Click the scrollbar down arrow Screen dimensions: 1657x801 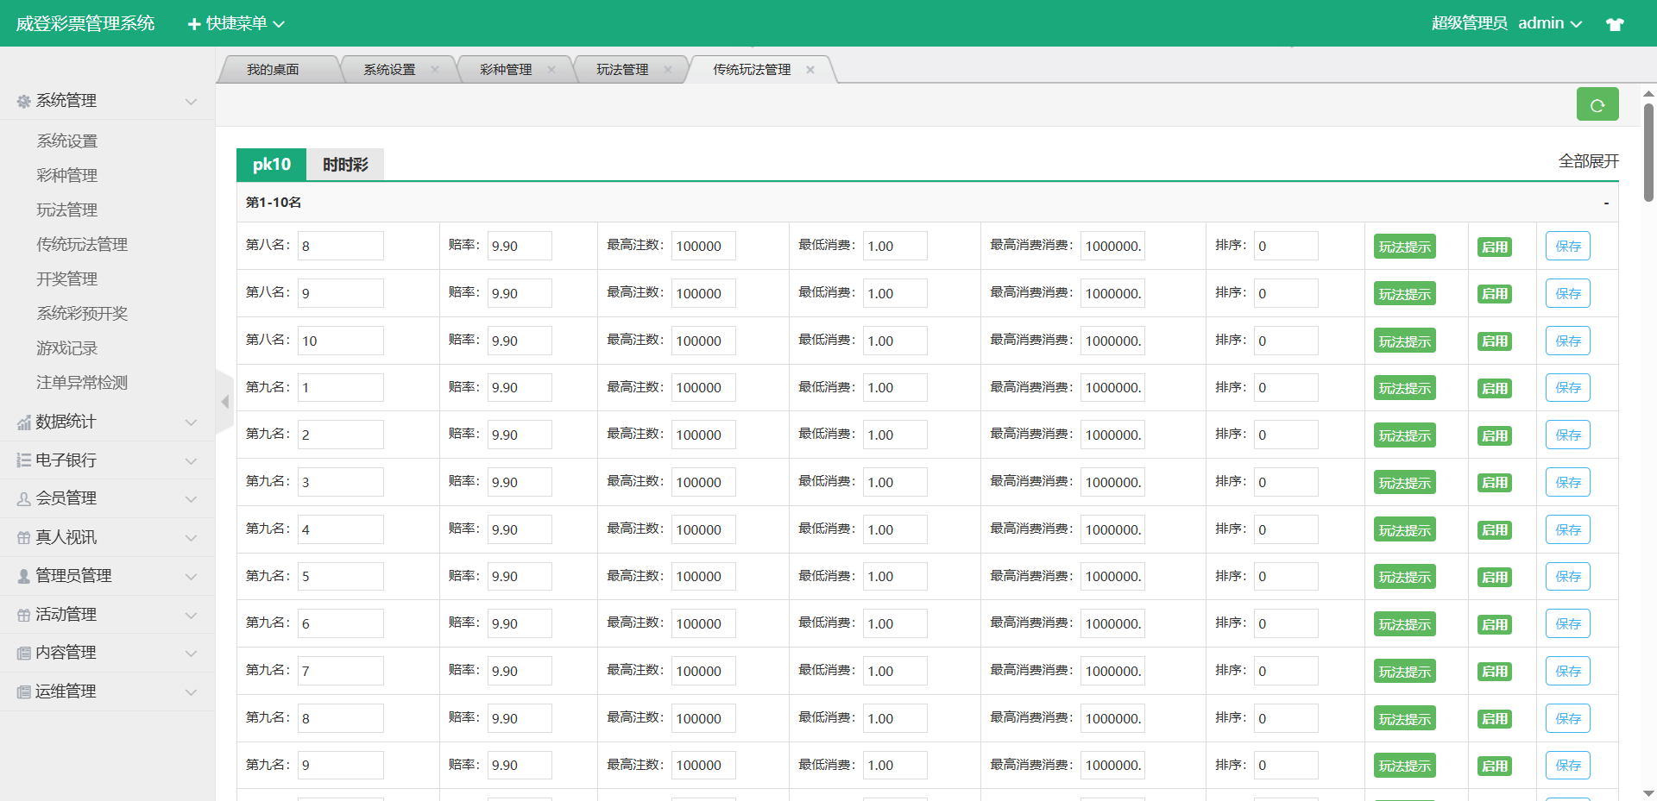[x=1648, y=793]
